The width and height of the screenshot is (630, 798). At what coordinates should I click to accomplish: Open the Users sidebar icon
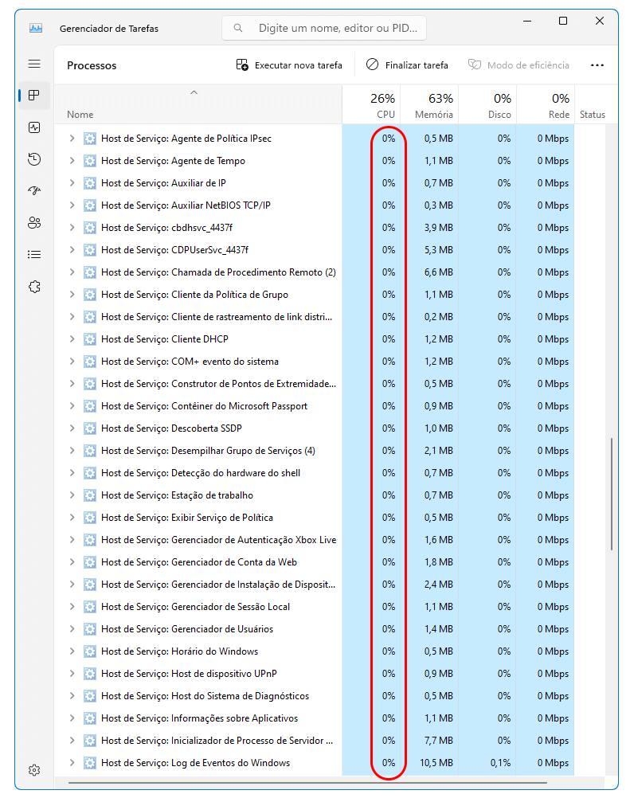(34, 223)
